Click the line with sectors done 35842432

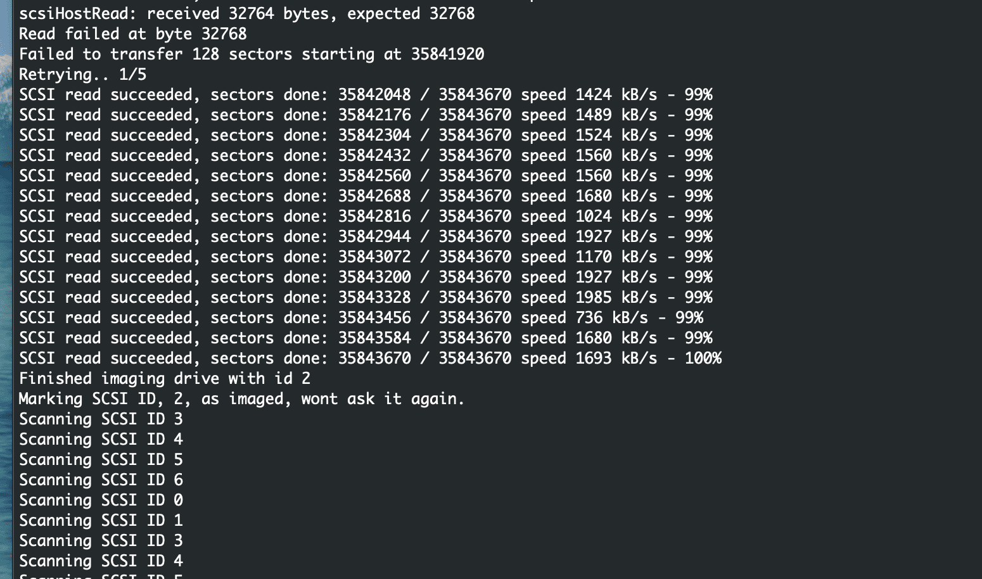(x=365, y=156)
